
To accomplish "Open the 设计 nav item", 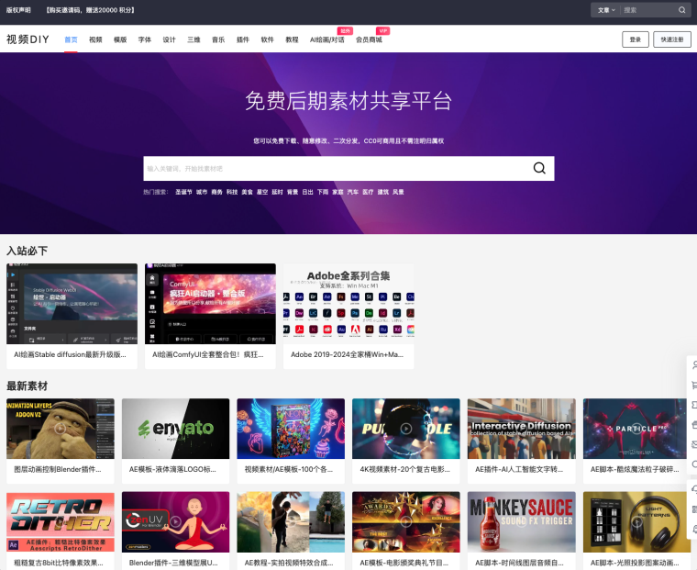I will [169, 39].
